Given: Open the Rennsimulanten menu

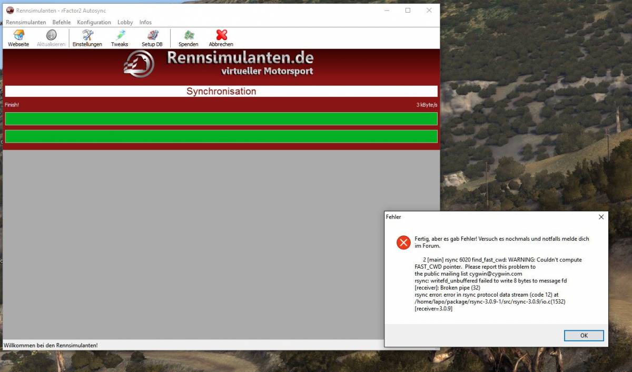Looking at the screenshot, I should click(26, 22).
